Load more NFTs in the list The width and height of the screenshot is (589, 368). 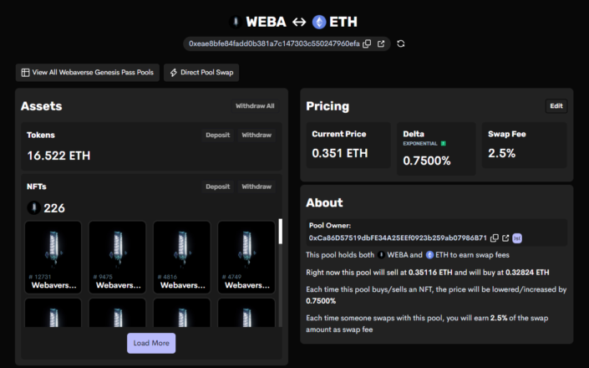(x=151, y=343)
